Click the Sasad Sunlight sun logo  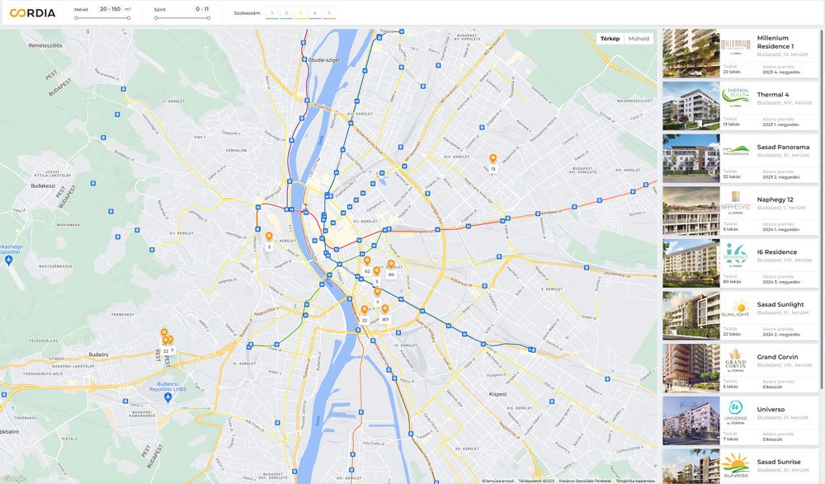click(x=735, y=308)
